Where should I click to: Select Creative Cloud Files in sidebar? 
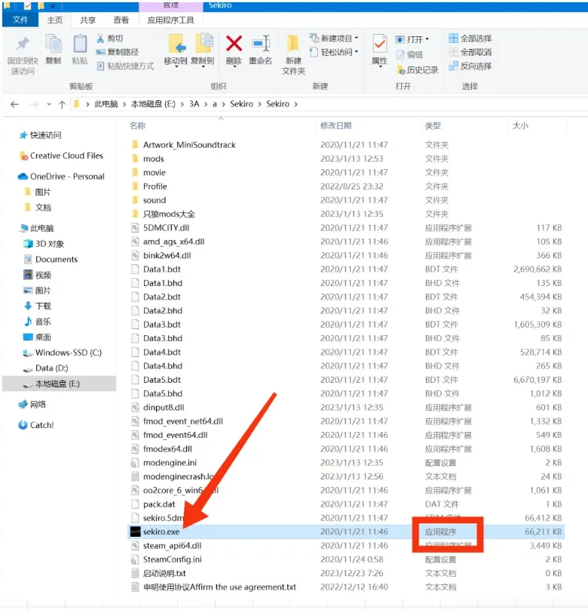tap(61, 156)
